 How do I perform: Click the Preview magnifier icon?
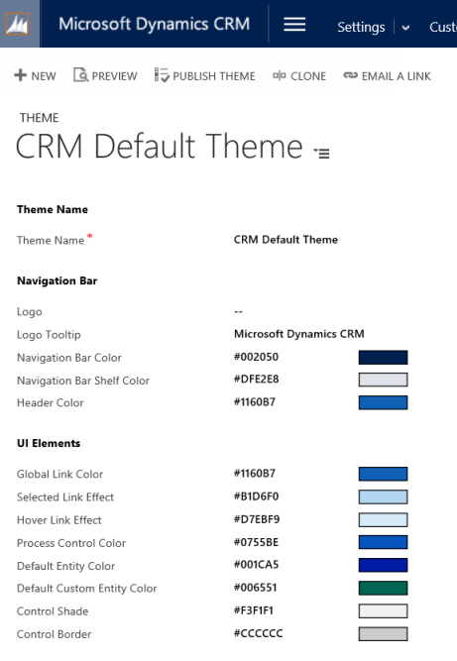[80, 75]
